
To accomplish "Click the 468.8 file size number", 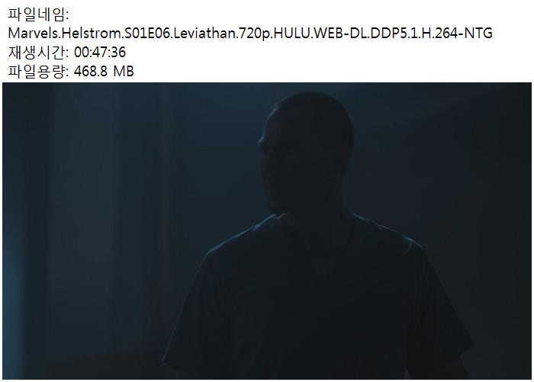I will click(90, 72).
